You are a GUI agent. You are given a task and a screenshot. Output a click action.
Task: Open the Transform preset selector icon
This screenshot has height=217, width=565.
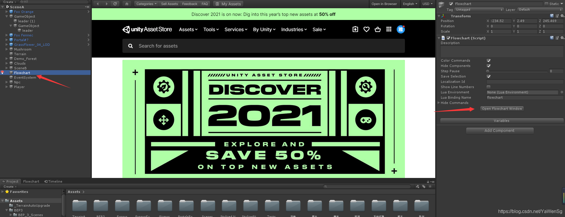557,16
